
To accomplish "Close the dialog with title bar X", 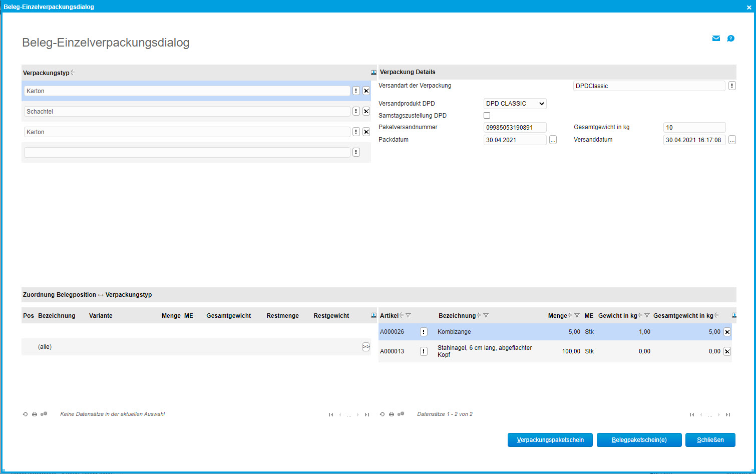I will [x=749, y=7].
